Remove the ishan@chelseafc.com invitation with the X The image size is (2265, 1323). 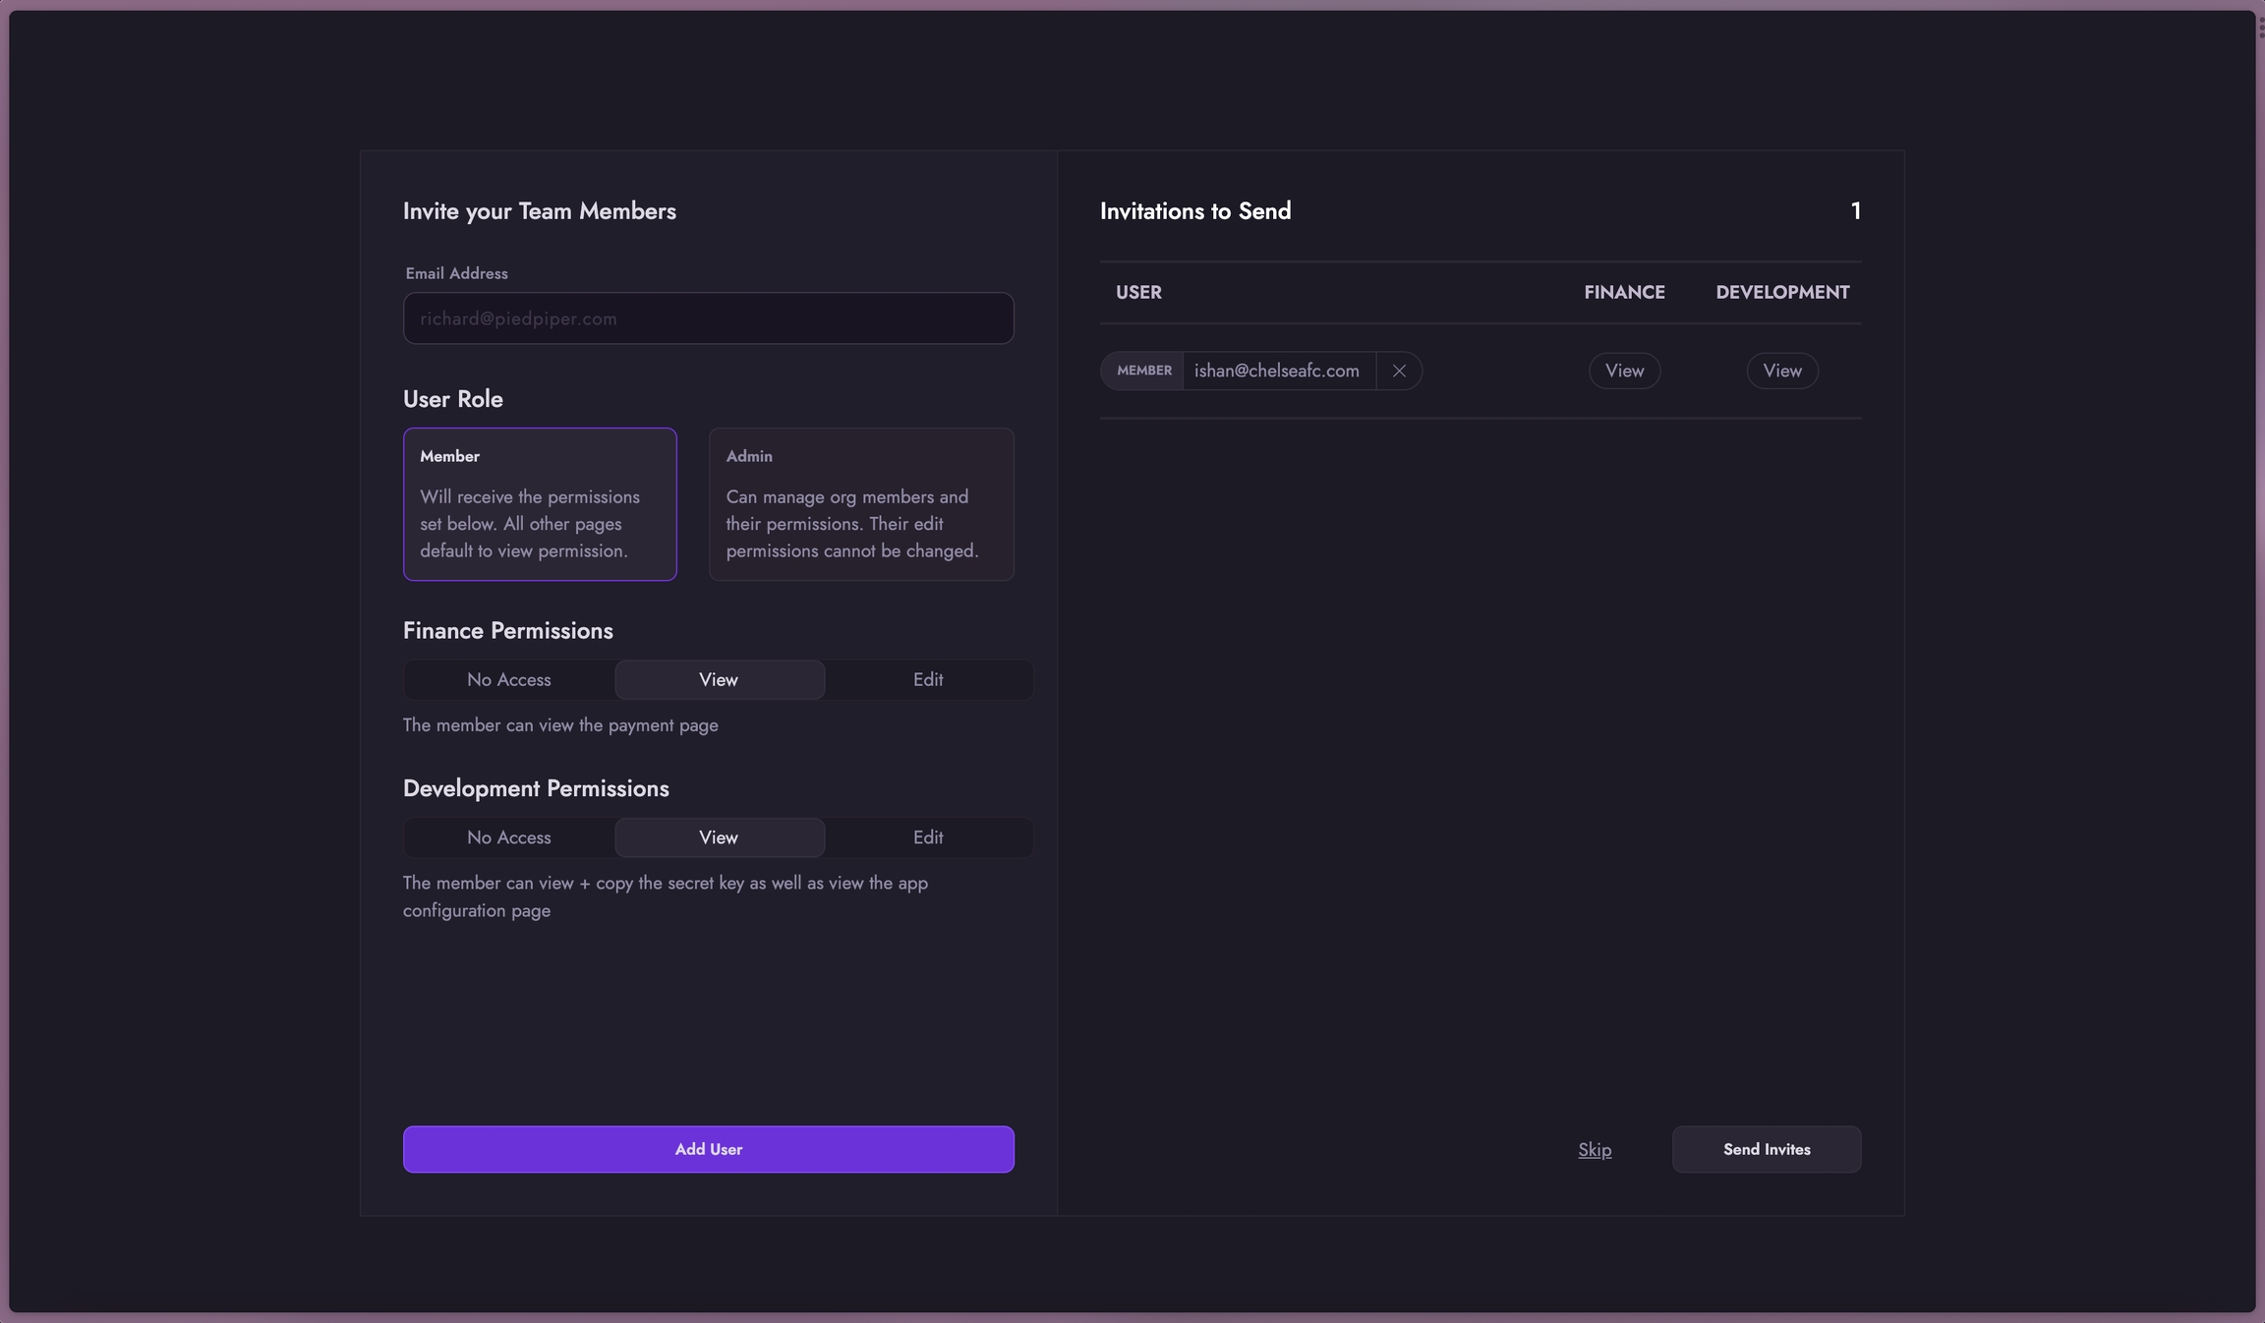[x=1399, y=371]
